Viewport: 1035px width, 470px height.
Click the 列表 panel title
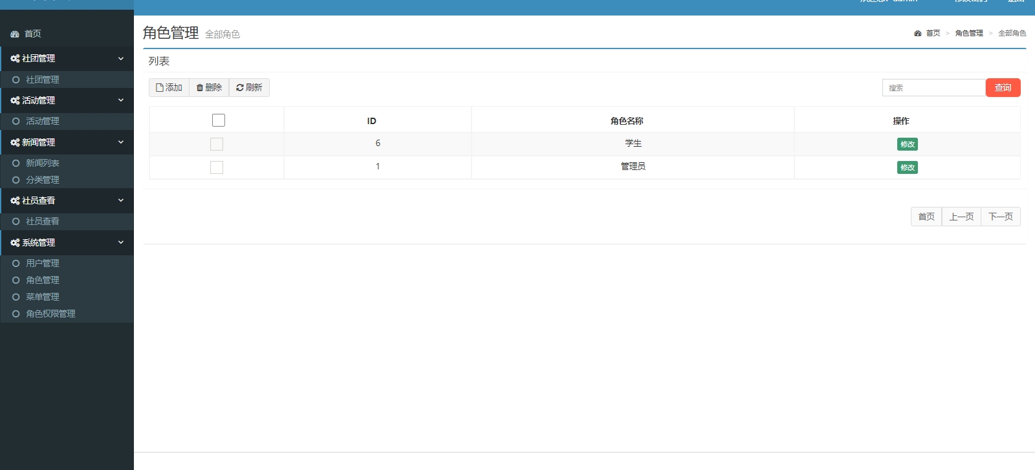point(159,61)
